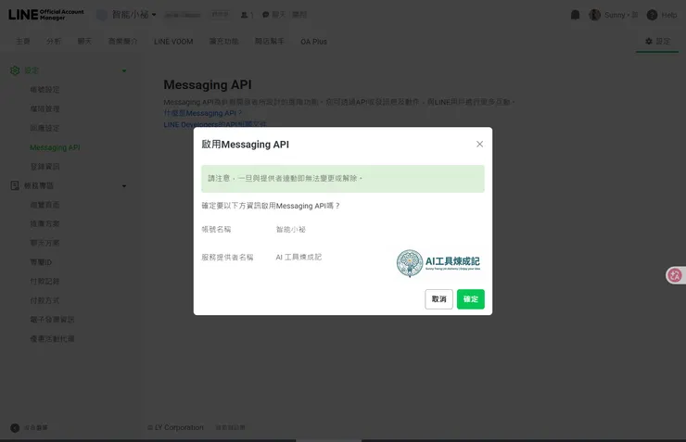Click the green gear icon beside 設定 sidebar
686x442 pixels.
[x=15, y=70]
